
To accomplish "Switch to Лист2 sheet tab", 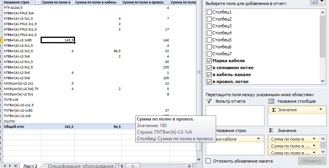I will 30,166.
